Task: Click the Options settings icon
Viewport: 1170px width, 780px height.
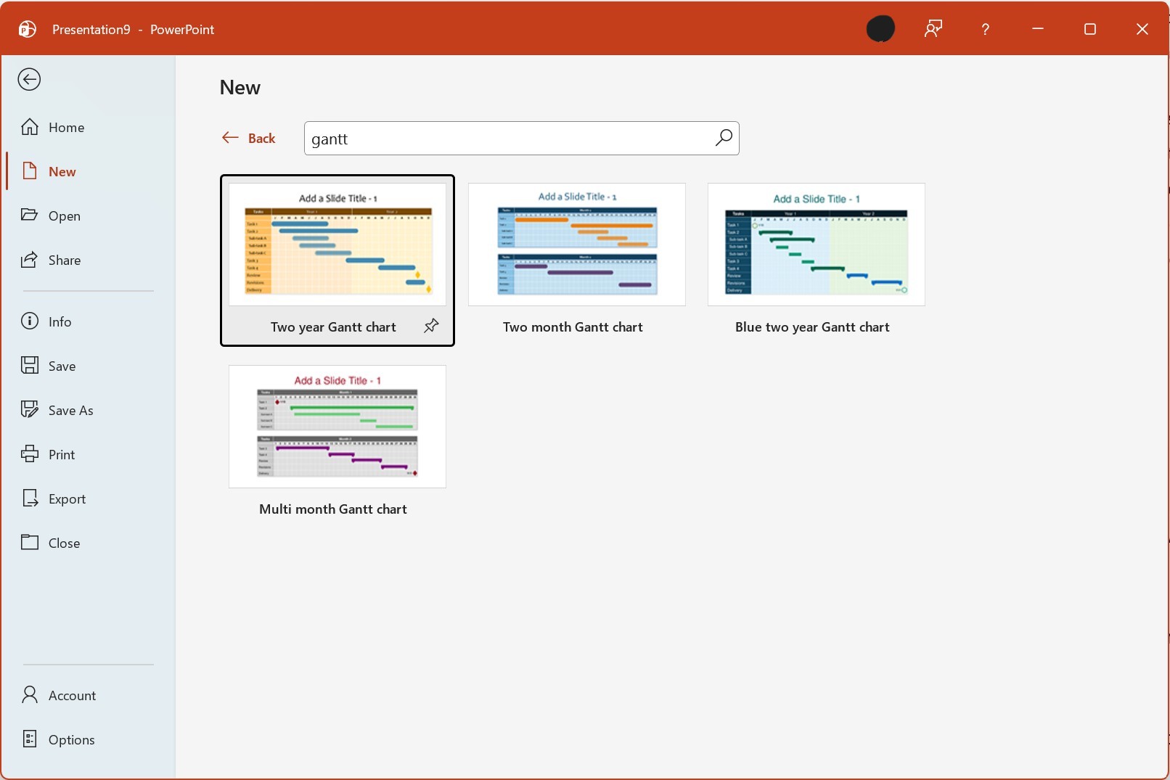Action: pyautogui.click(x=30, y=739)
